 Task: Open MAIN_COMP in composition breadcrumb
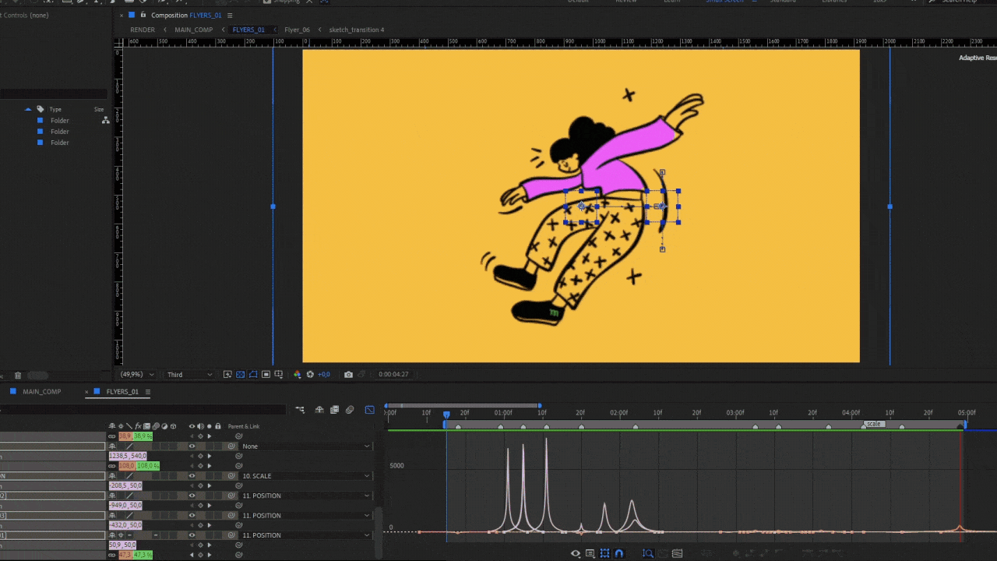pos(194,30)
